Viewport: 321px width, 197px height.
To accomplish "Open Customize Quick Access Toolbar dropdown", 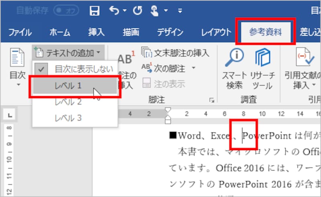I will tap(180, 11).
